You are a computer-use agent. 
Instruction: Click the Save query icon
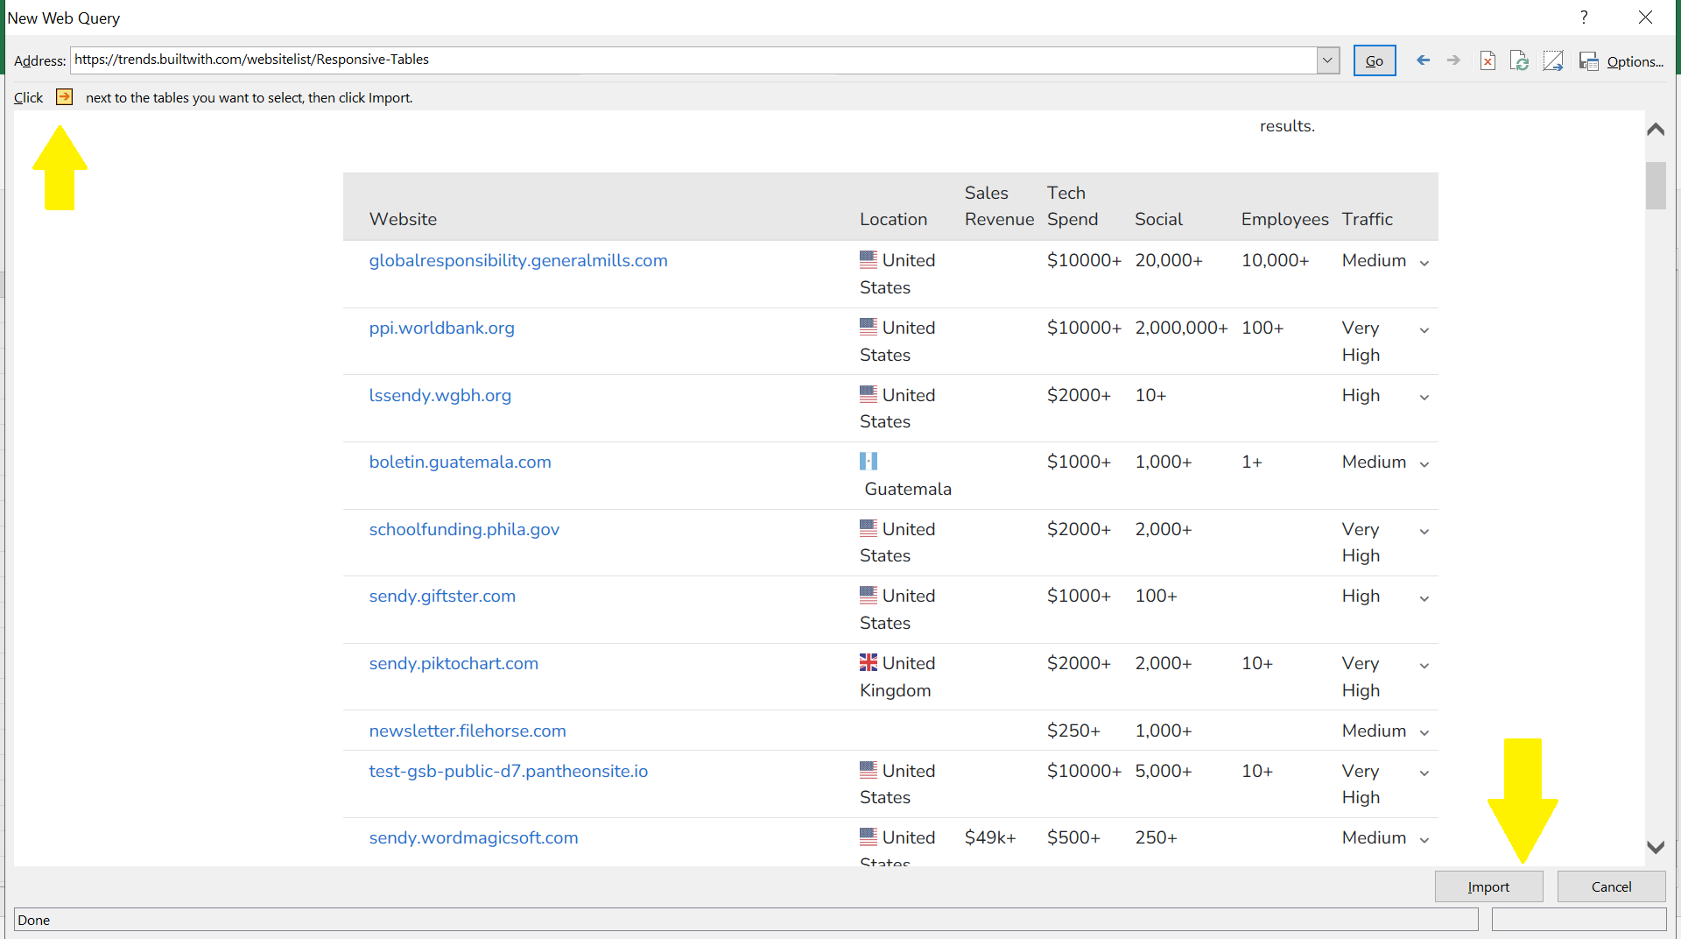click(x=1588, y=60)
